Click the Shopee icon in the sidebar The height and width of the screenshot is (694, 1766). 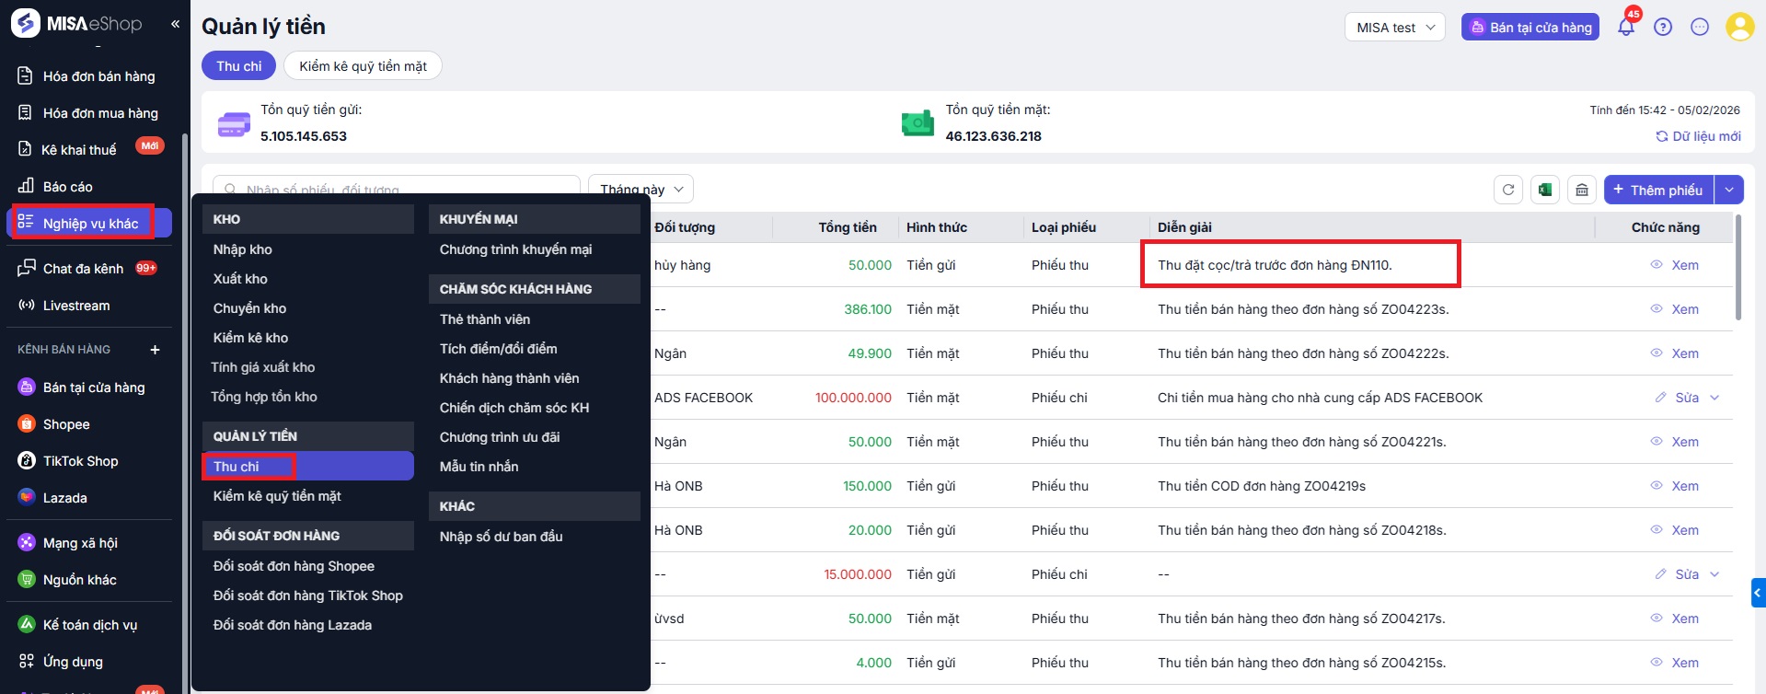coord(27,424)
